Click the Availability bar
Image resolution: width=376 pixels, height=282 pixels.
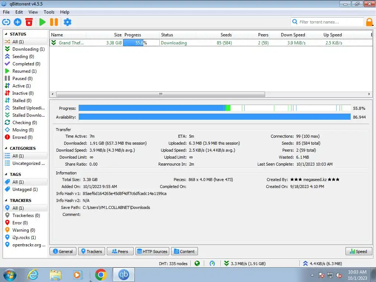click(x=214, y=117)
